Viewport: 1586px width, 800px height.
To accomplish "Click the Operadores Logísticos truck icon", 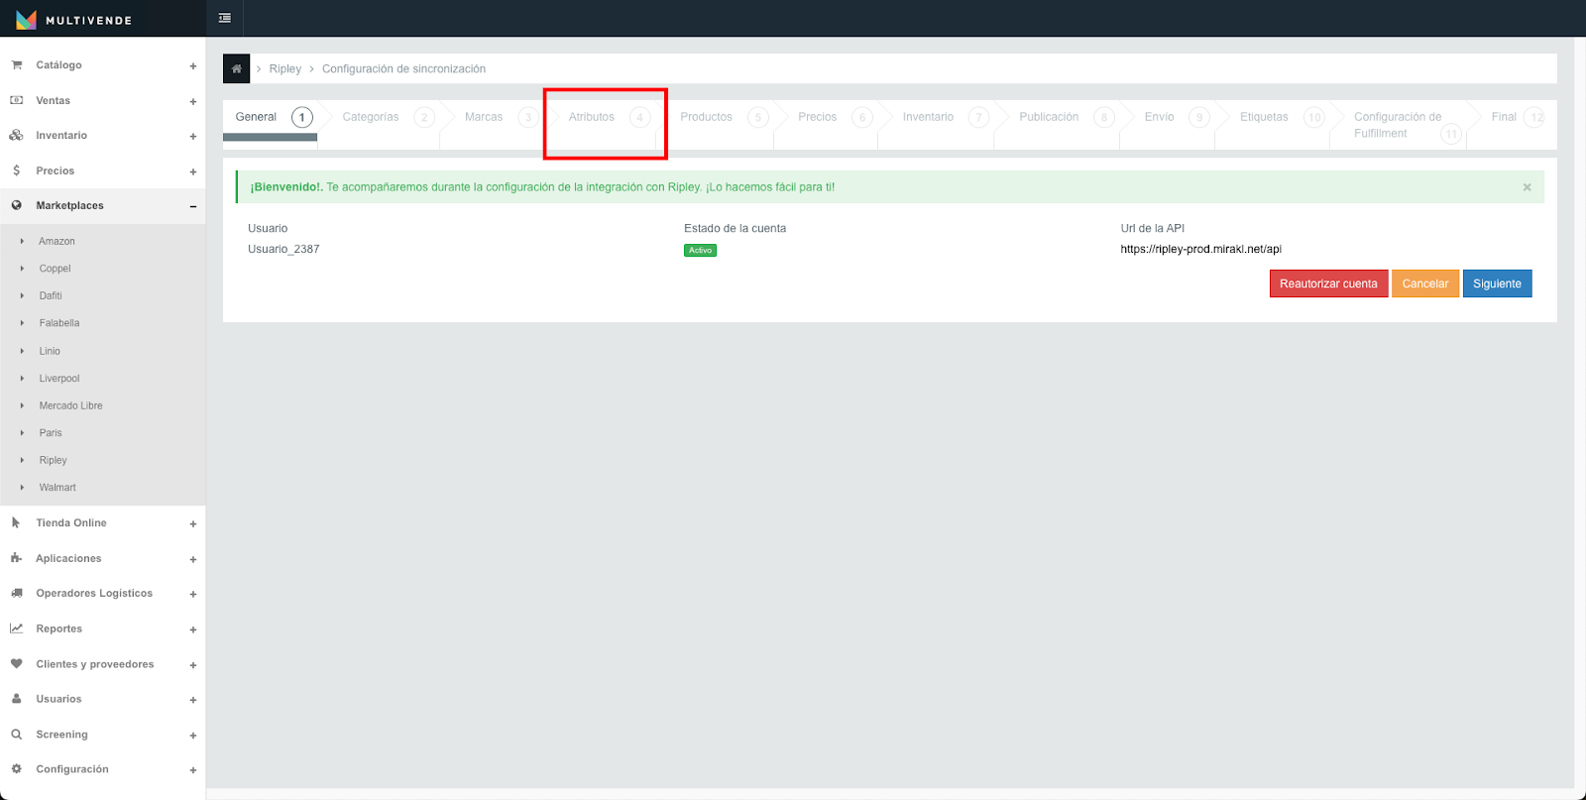I will tap(16, 593).
